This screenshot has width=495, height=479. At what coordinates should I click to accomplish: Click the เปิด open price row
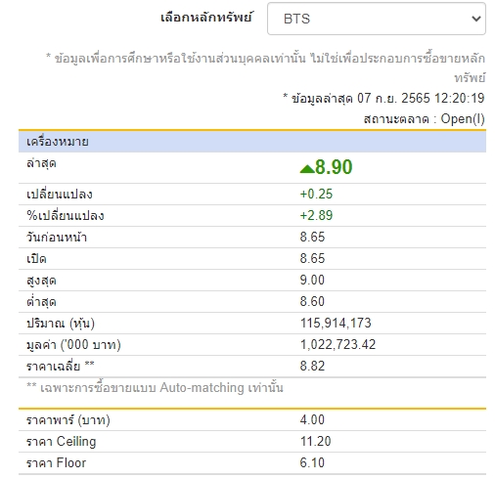point(252,259)
